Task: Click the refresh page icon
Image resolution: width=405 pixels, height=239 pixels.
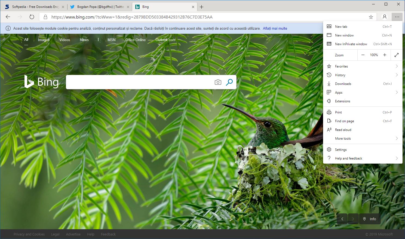Action: (x=32, y=17)
